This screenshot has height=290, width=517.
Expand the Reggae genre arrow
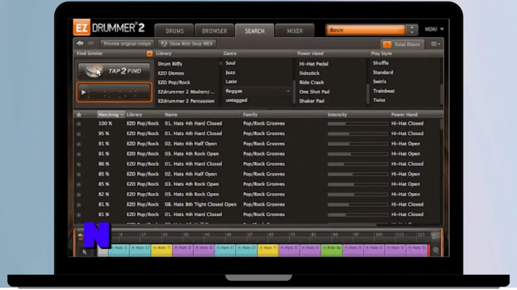coord(288,91)
